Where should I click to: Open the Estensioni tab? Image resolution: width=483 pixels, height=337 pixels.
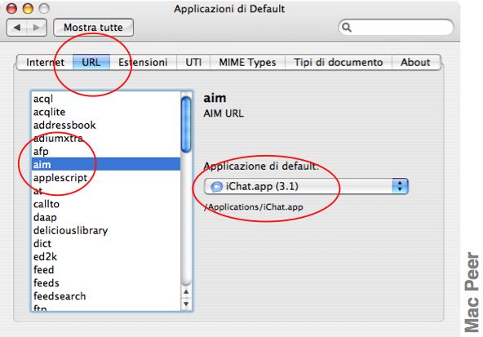143,62
